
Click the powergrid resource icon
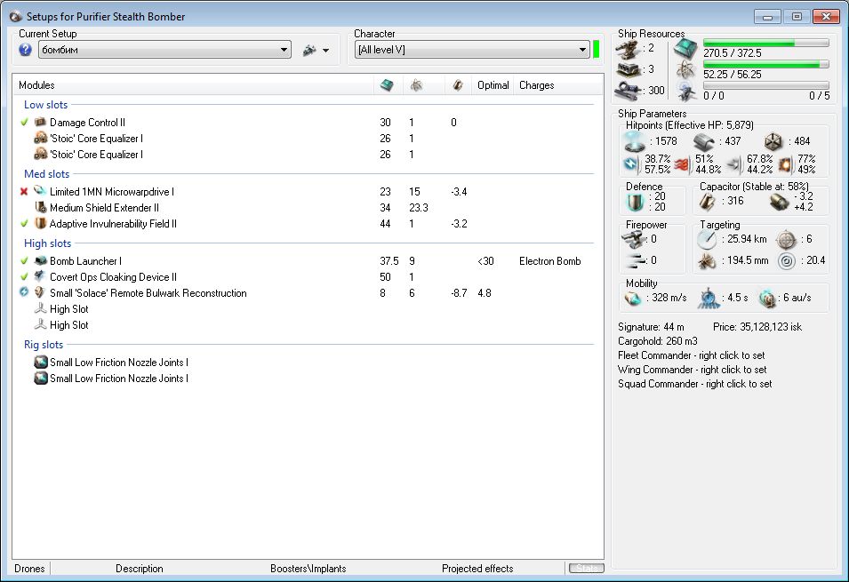(686, 70)
